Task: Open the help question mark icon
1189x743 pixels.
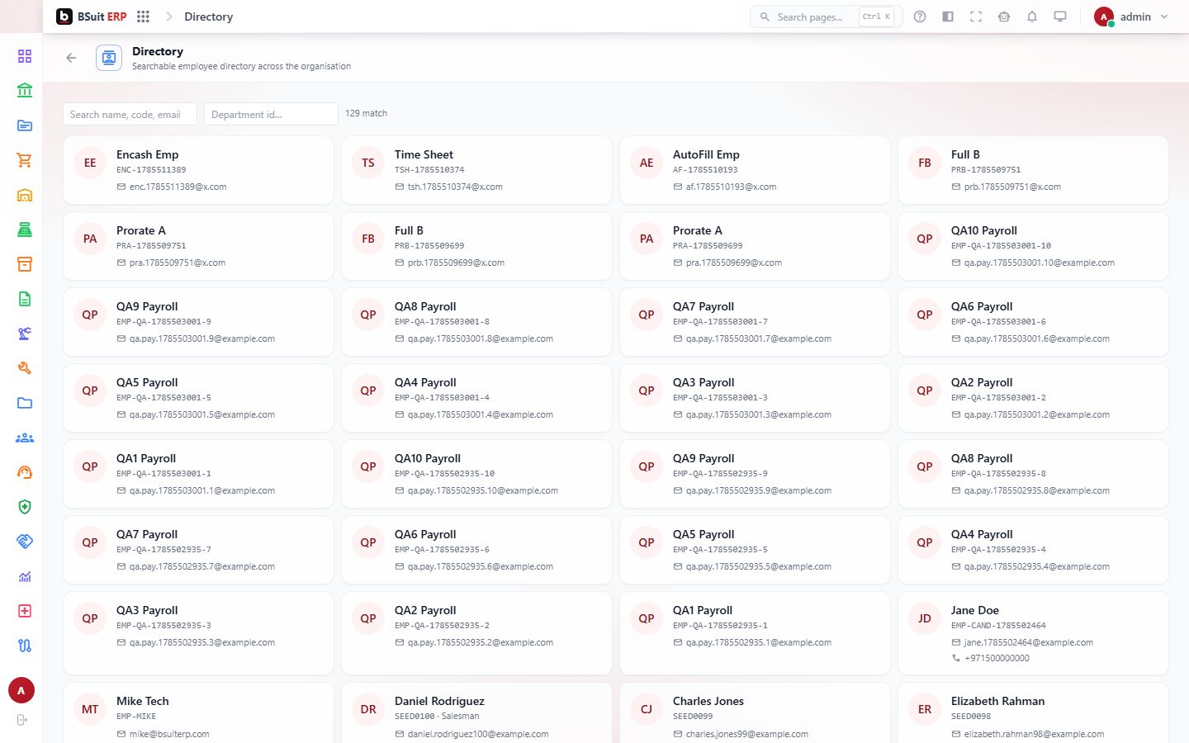Action: click(x=920, y=17)
